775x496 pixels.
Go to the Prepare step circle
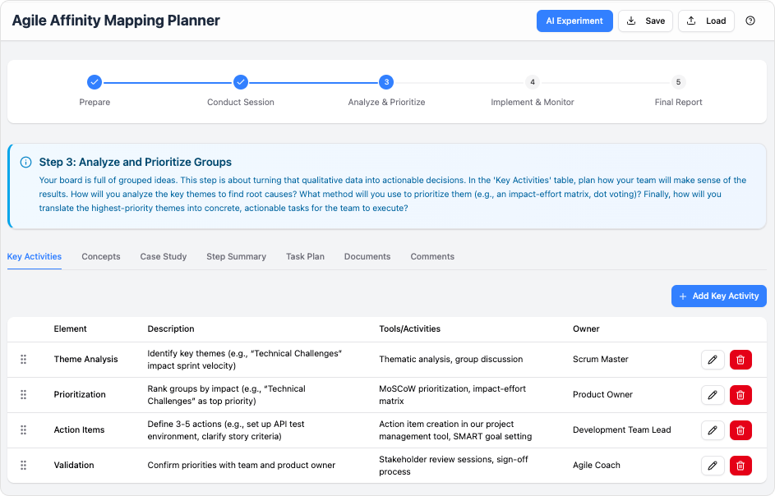tap(95, 82)
